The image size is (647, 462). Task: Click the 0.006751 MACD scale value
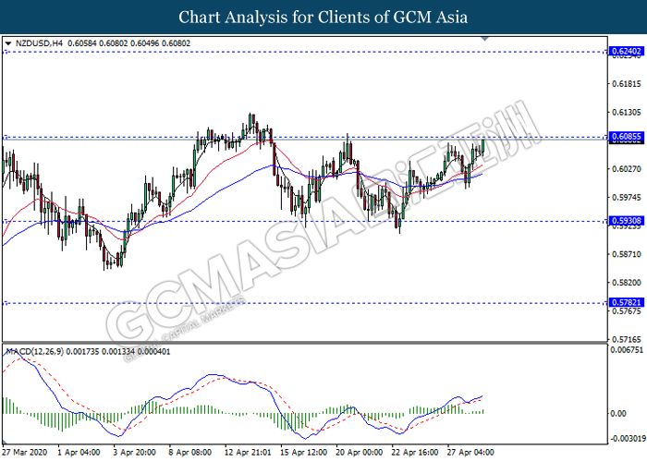pyautogui.click(x=627, y=350)
